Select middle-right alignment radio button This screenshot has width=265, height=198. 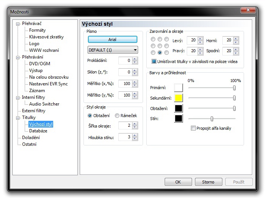(167, 46)
